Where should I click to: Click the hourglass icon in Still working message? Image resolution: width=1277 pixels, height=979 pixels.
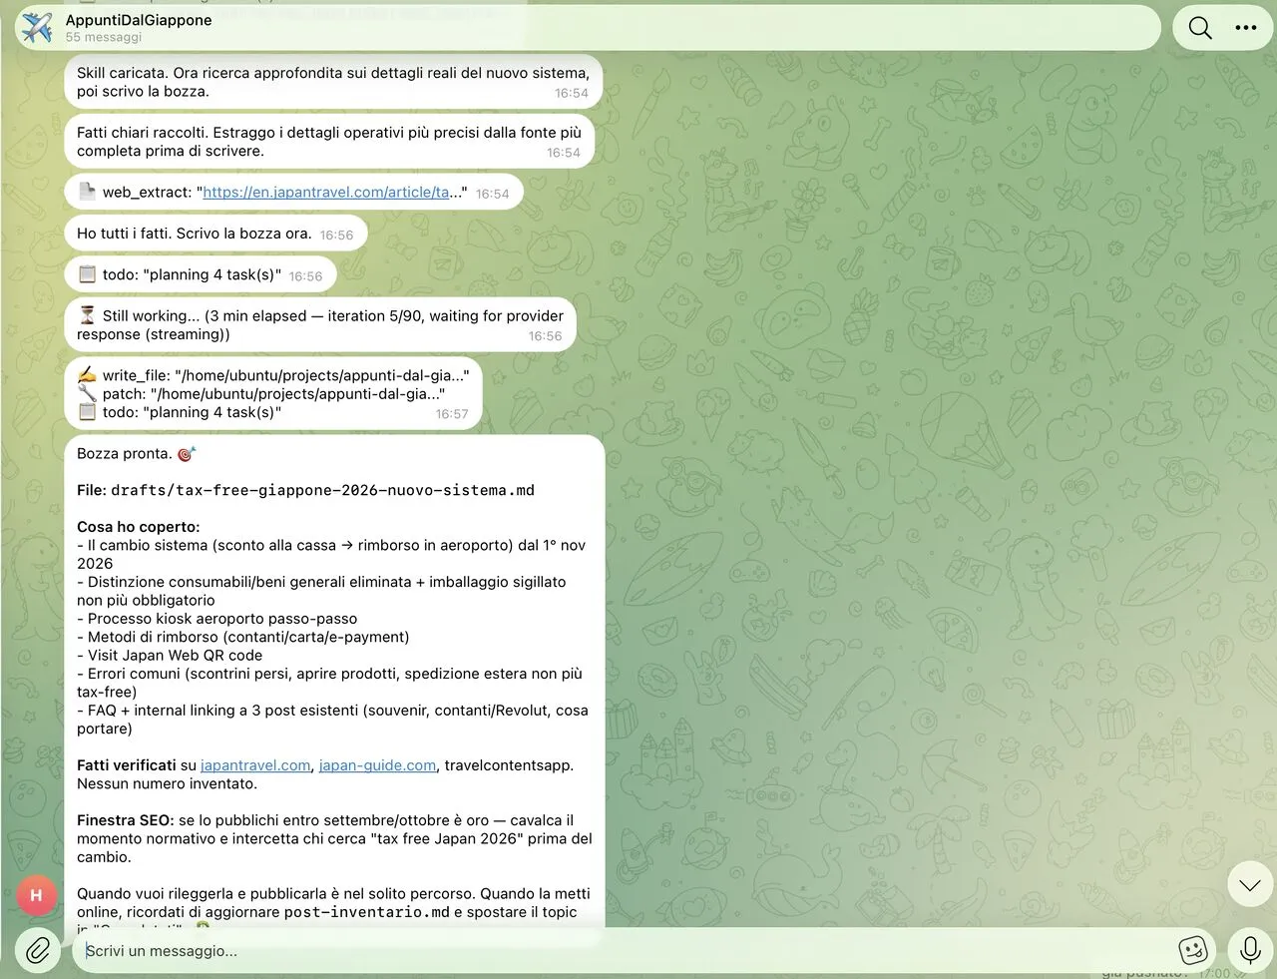click(87, 315)
